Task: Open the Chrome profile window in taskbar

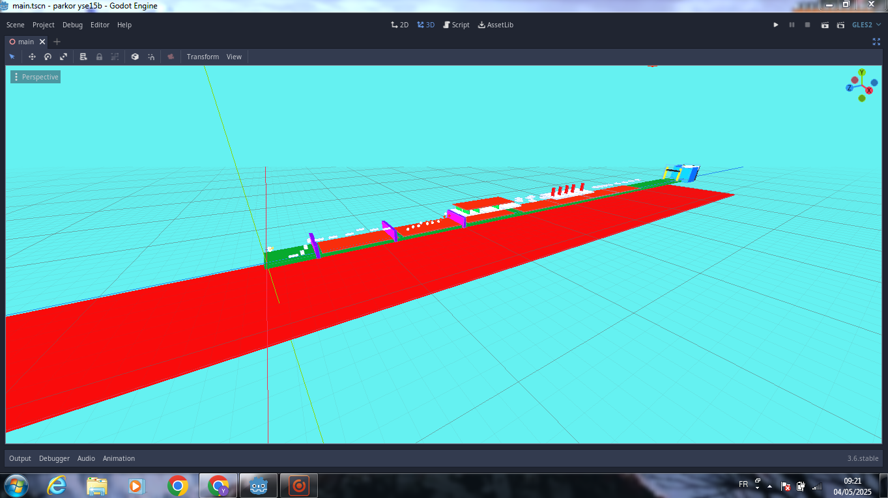Action: click(x=218, y=486)
